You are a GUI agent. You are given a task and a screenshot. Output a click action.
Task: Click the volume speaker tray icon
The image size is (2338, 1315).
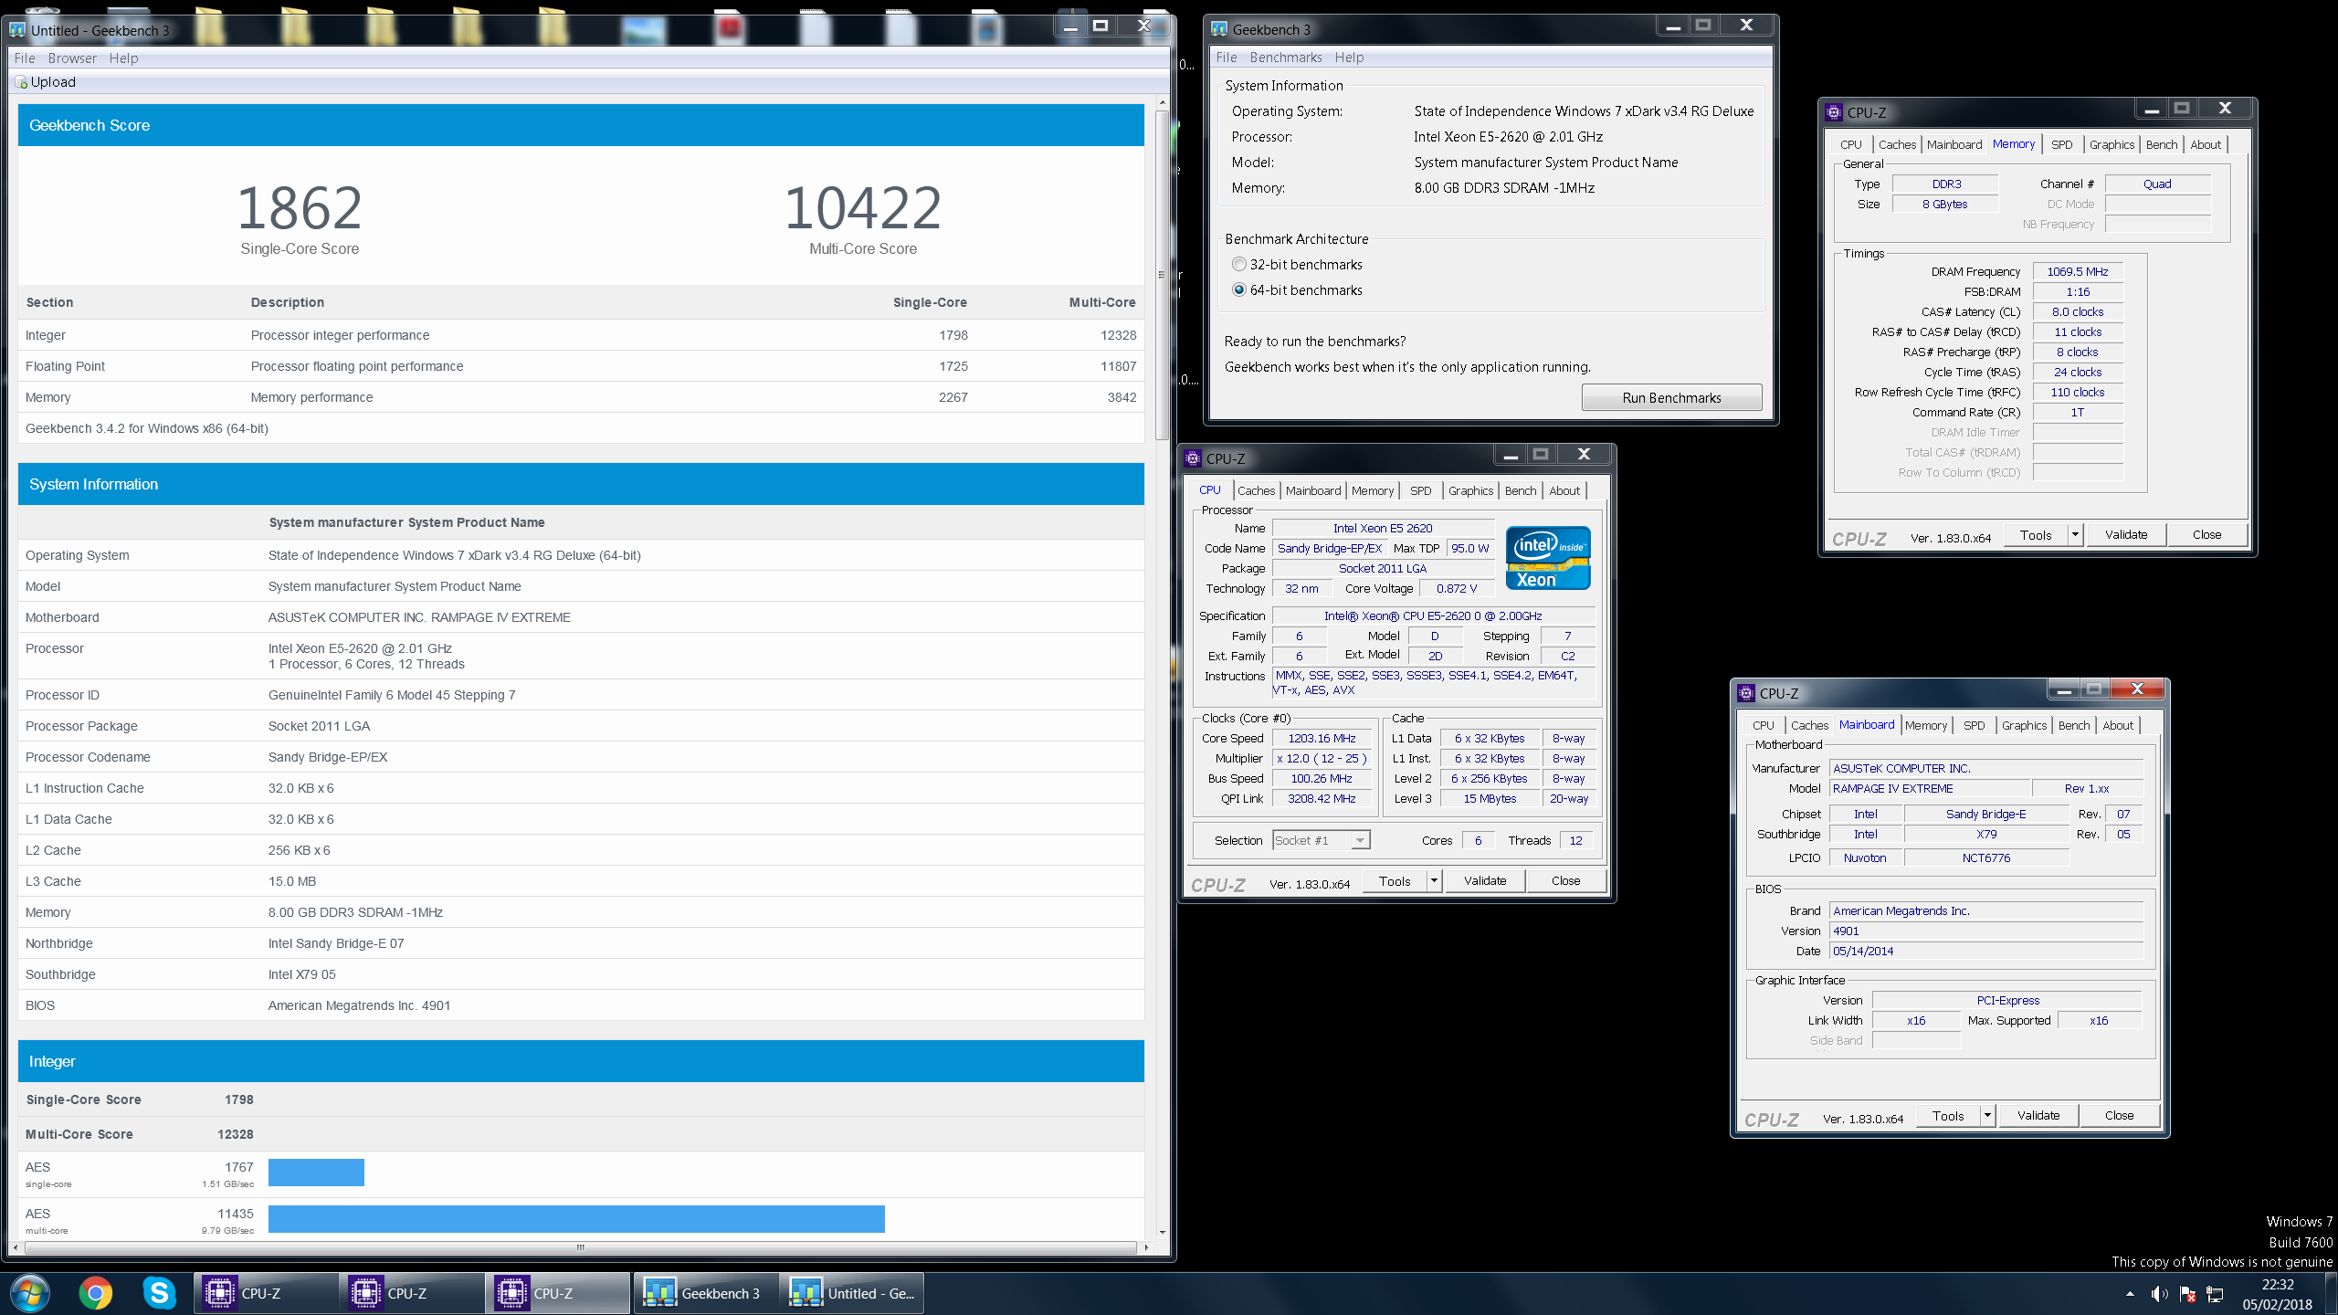click(2159, 1294)
